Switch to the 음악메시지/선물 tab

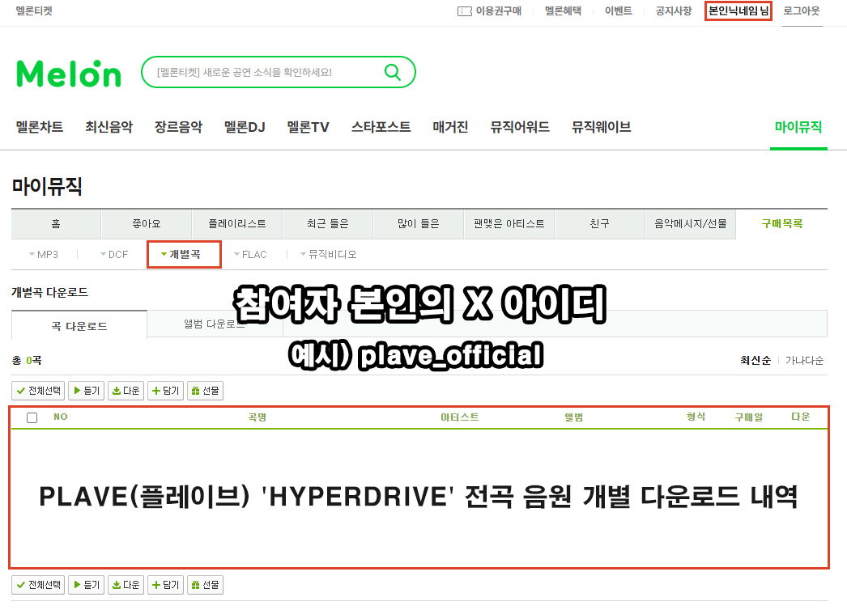click(x=691, y=224)
